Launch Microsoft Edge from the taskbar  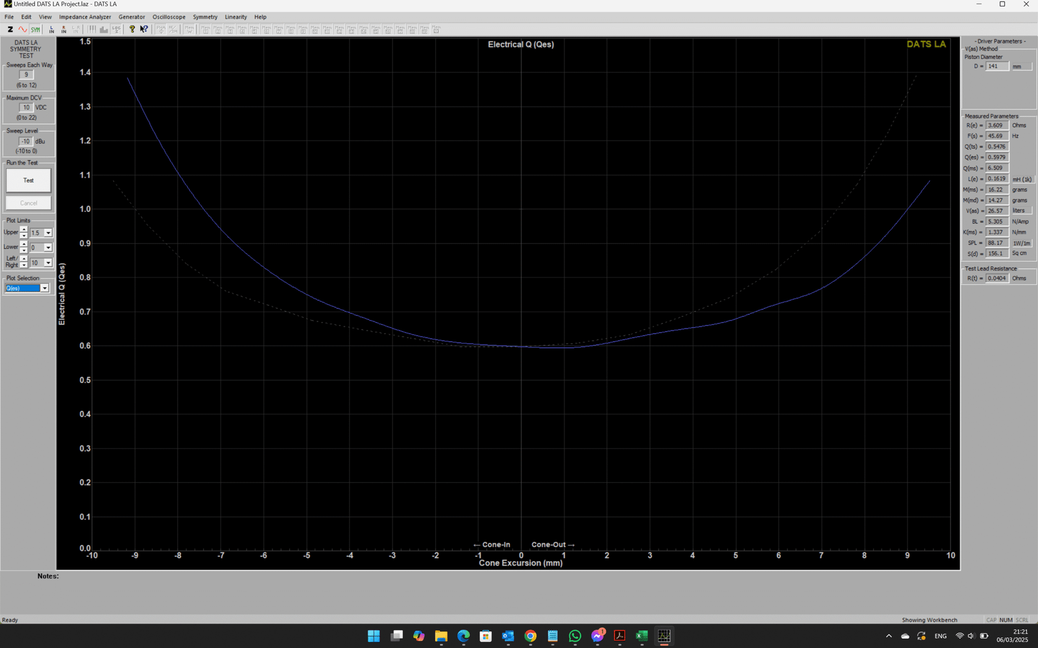pyautogui.click(x=463, y=636)
